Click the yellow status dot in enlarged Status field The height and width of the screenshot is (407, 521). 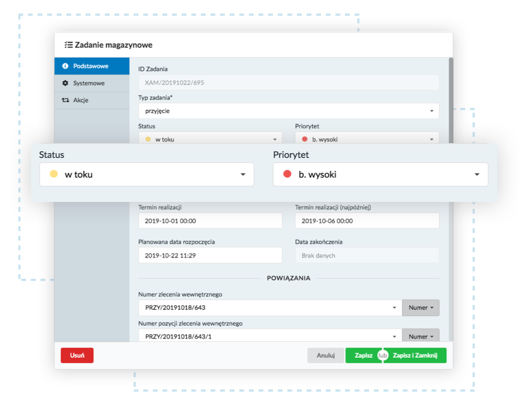(x=54, y=174)
